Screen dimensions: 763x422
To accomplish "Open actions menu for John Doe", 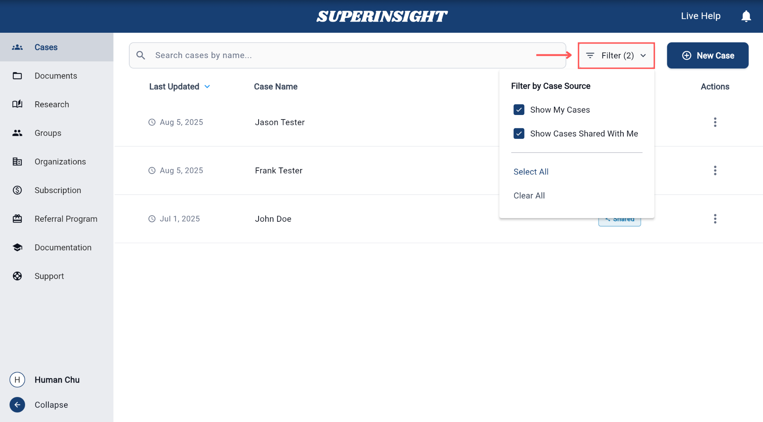I will 715,219.
